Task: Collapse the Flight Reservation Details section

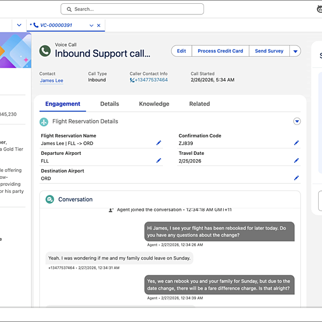Action: (x=297, y=122)
